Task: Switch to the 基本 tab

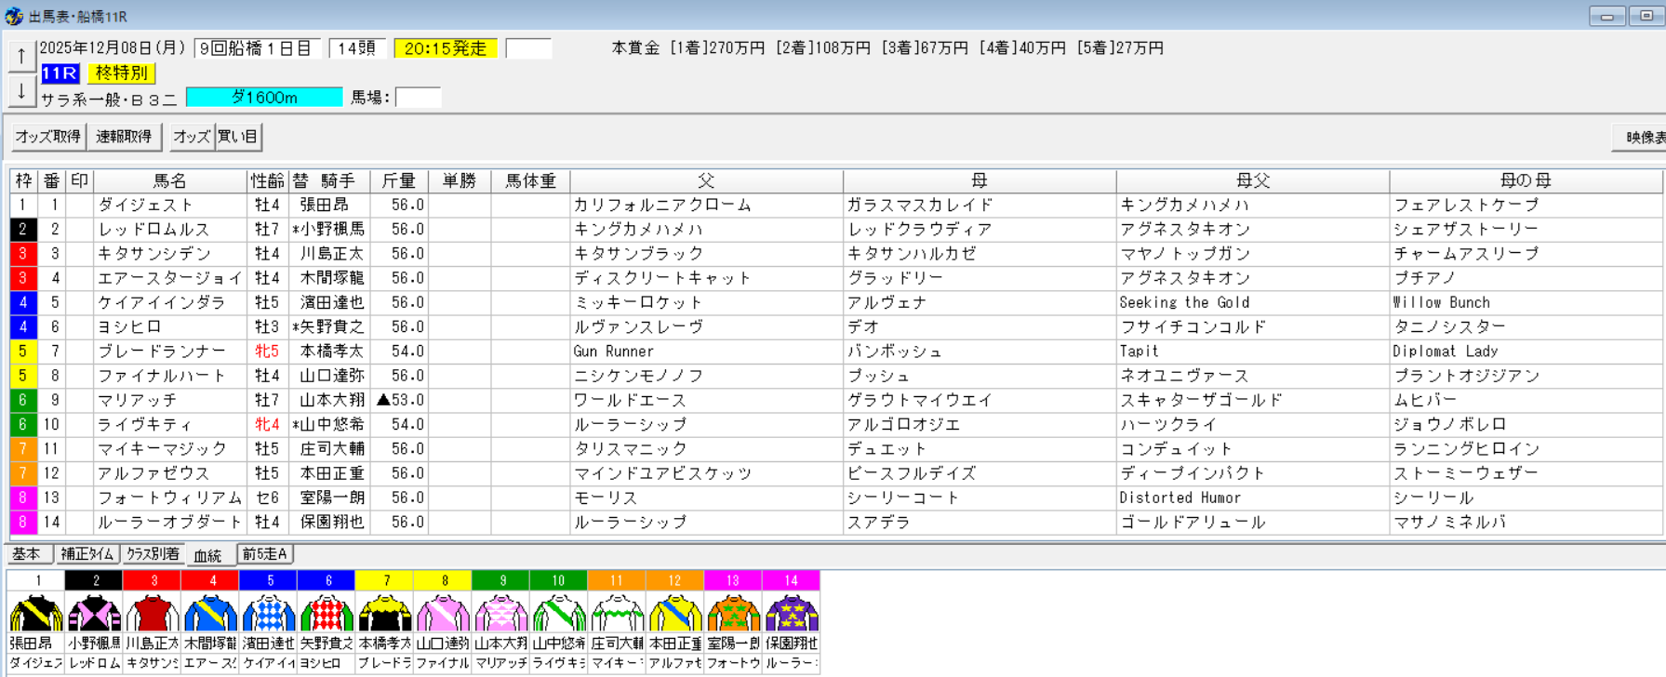Action: click(x=27, y=554)
